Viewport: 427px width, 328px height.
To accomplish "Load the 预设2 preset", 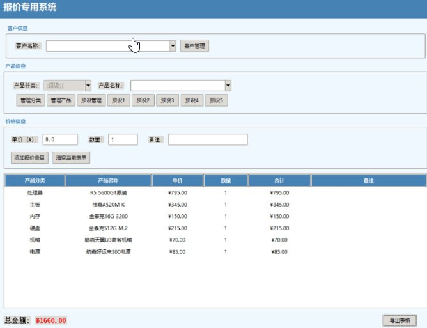I will coord(143,100).
